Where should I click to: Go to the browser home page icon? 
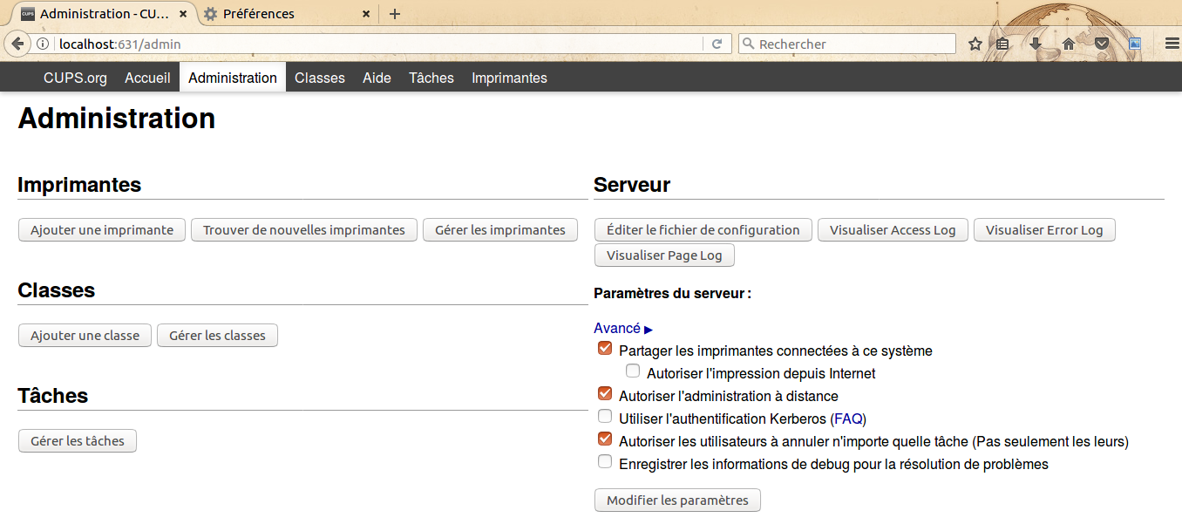(x=1068, y=44)
